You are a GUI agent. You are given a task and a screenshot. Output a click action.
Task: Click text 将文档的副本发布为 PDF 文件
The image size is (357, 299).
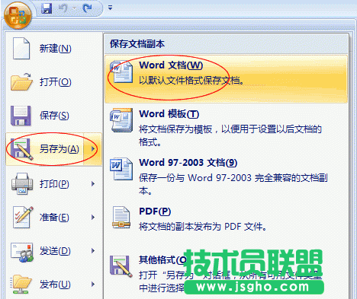[x=203, y=226]
